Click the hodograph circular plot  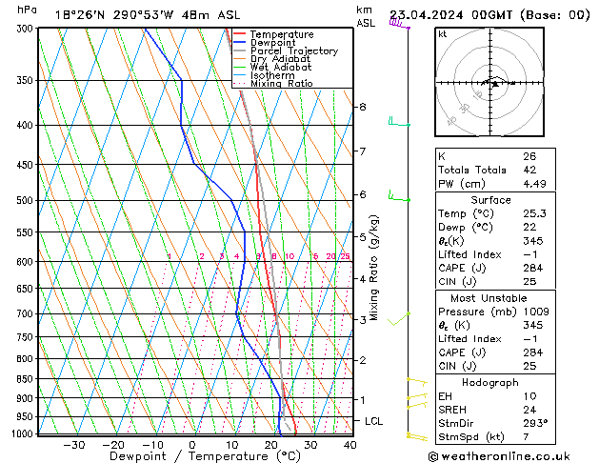point(489,82)
